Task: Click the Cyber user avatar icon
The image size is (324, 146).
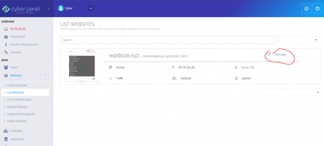Action: (x=61, y=8)
